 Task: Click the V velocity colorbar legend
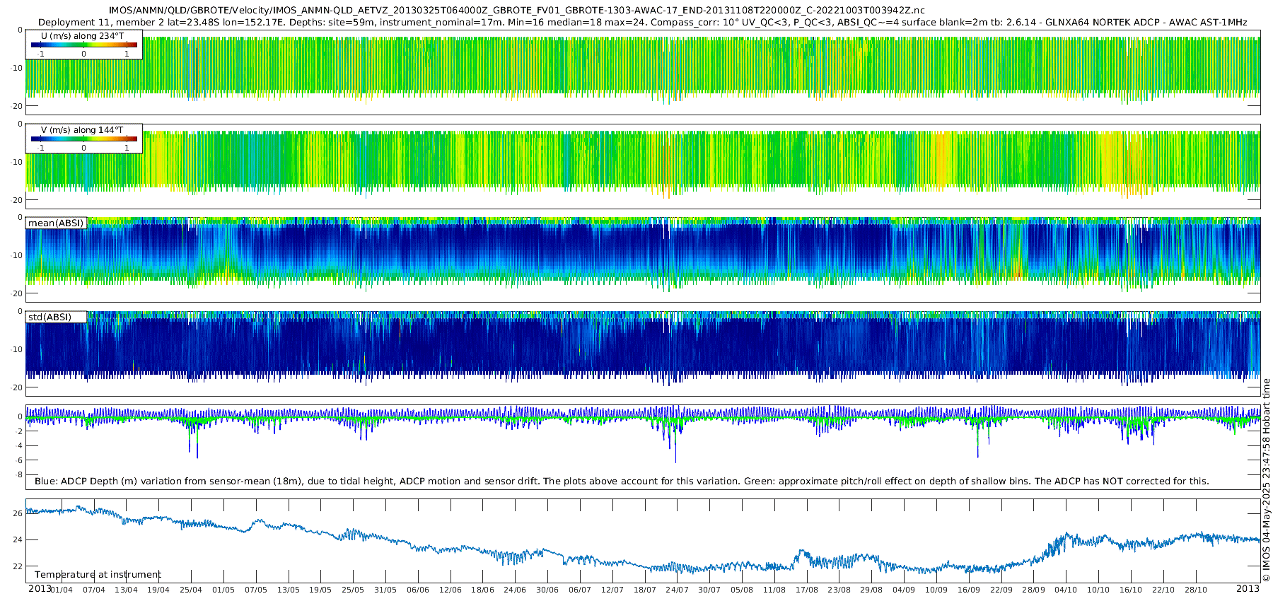(83, 140)
